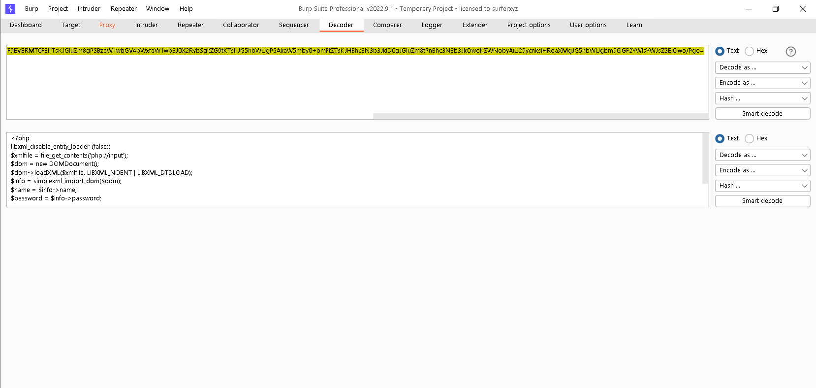Switch to the Dashboard tab
816x388 pixels.
click(x=26, y=25)
